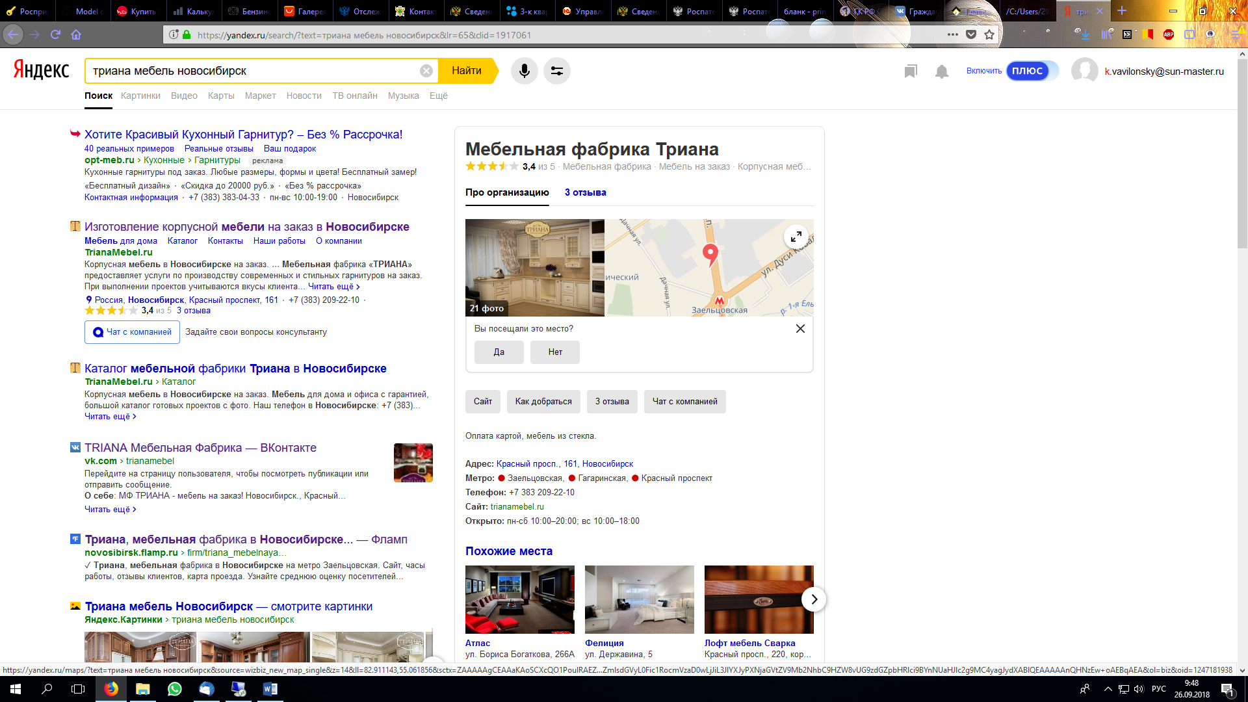Answer Нет to visited place question
Screen dimensions: 1248x702
555,352
